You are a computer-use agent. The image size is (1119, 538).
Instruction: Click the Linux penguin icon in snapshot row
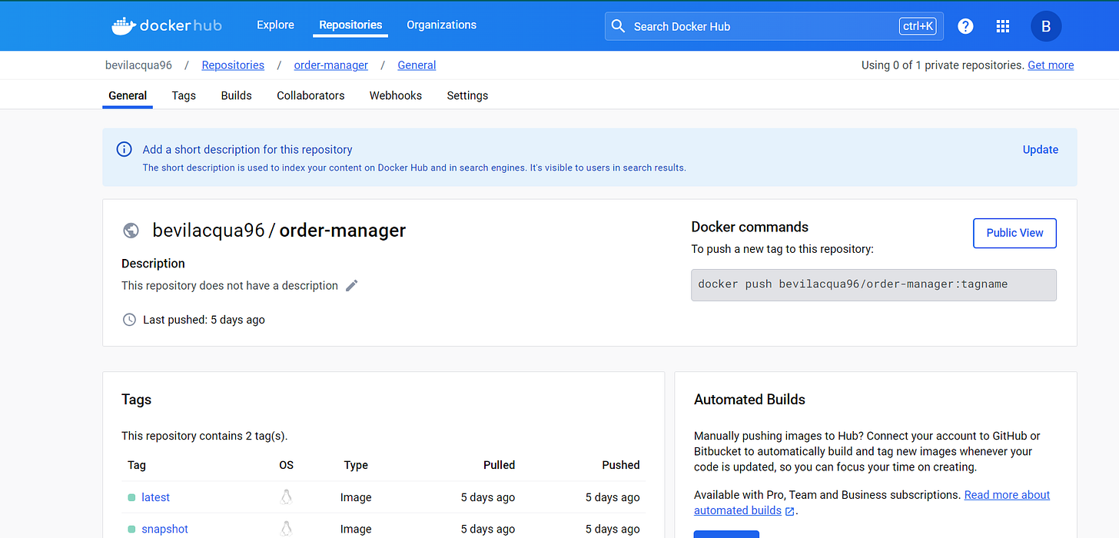pos(287,528)
